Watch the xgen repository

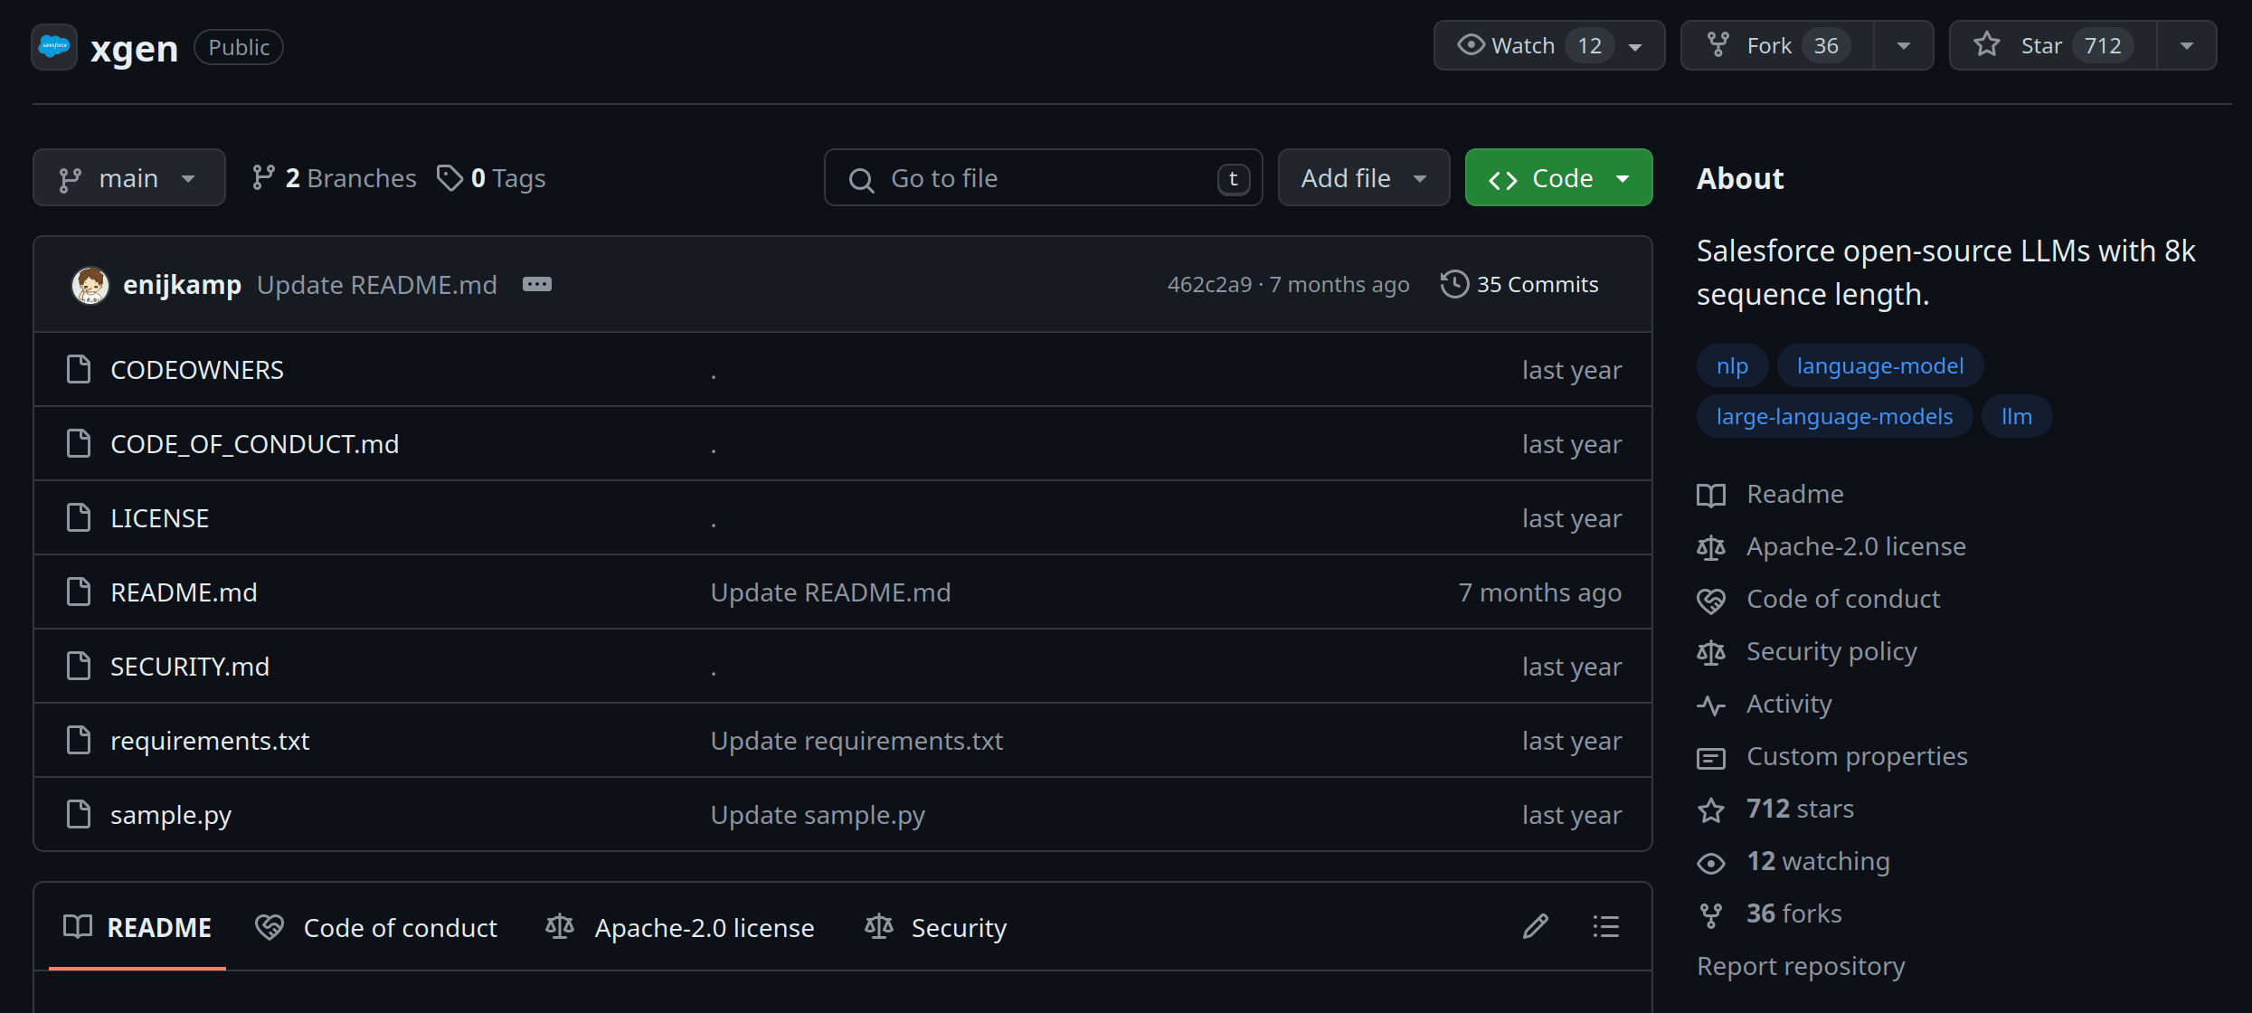1549,46
